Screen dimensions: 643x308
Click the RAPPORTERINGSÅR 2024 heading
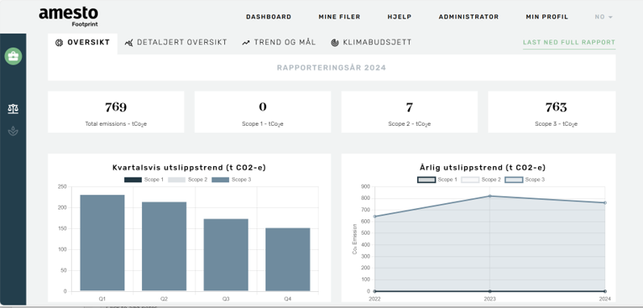click(332, 68)
